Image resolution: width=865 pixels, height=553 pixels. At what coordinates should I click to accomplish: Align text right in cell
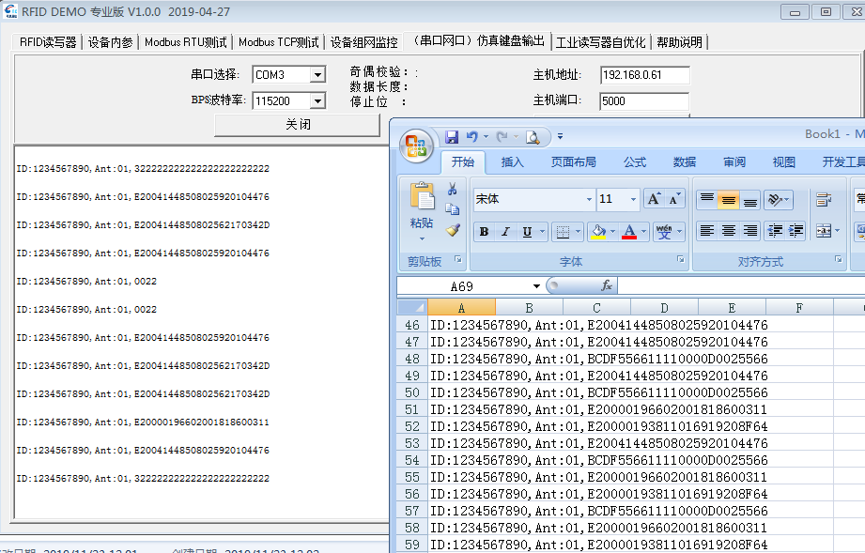[750, 231]
